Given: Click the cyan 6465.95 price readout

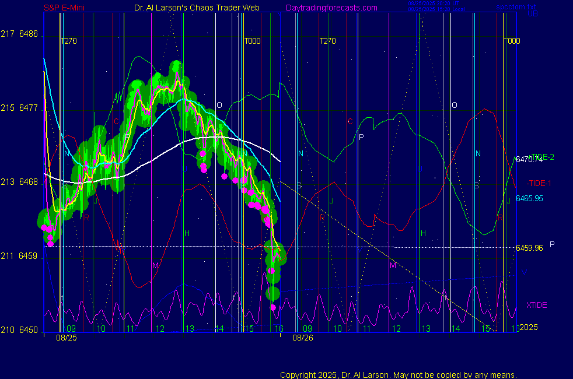Looking at the screenshot, I should pos(529,198).
